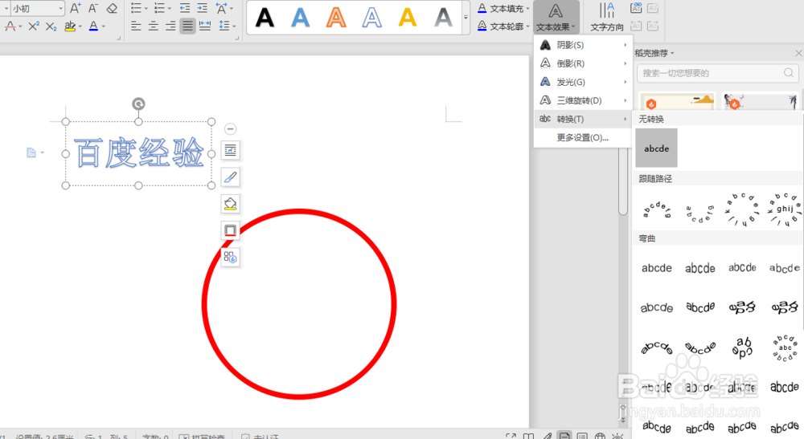Choose the ghij button path transform
This screenshot has width=804, height=439.
[785, 208]
